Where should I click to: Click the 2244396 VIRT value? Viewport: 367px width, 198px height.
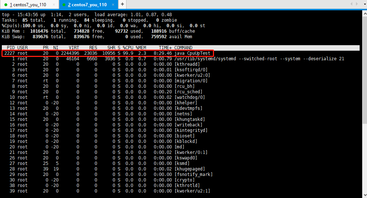70,53
